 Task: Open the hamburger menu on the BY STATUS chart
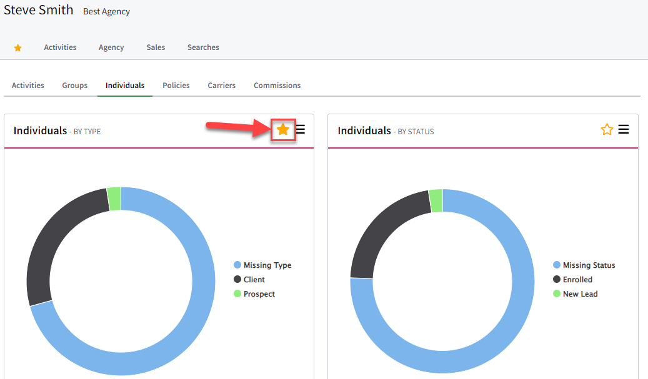click(624, 129)
